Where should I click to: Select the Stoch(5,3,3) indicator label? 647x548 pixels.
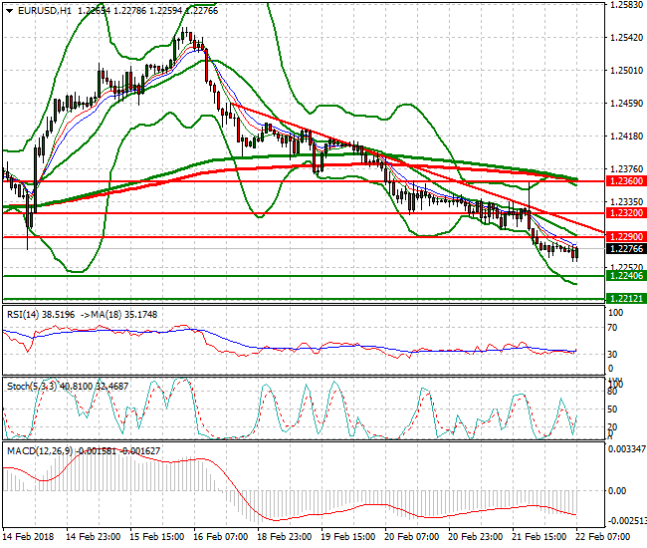coord(32,387)
